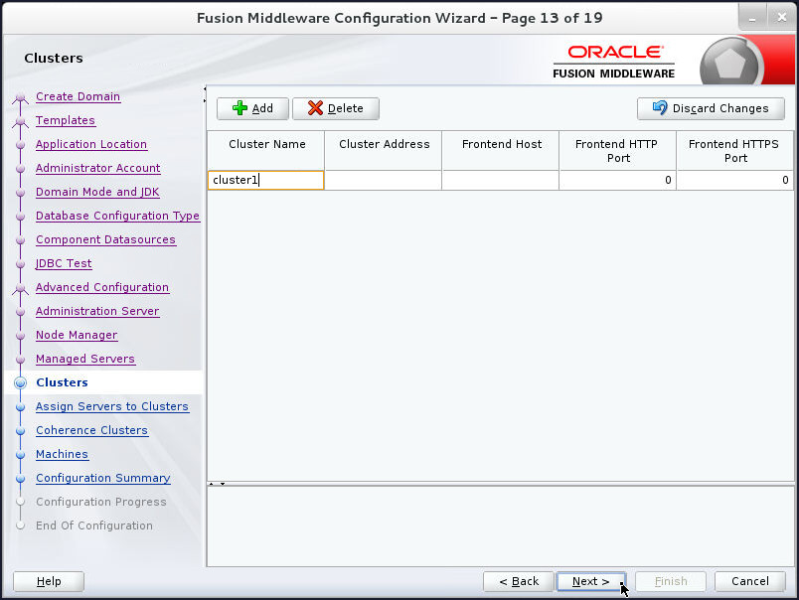The height and width of the screenshot is (600, 799).
Task: Click the empty Cluster Address cell
Action: click(384, 181)
